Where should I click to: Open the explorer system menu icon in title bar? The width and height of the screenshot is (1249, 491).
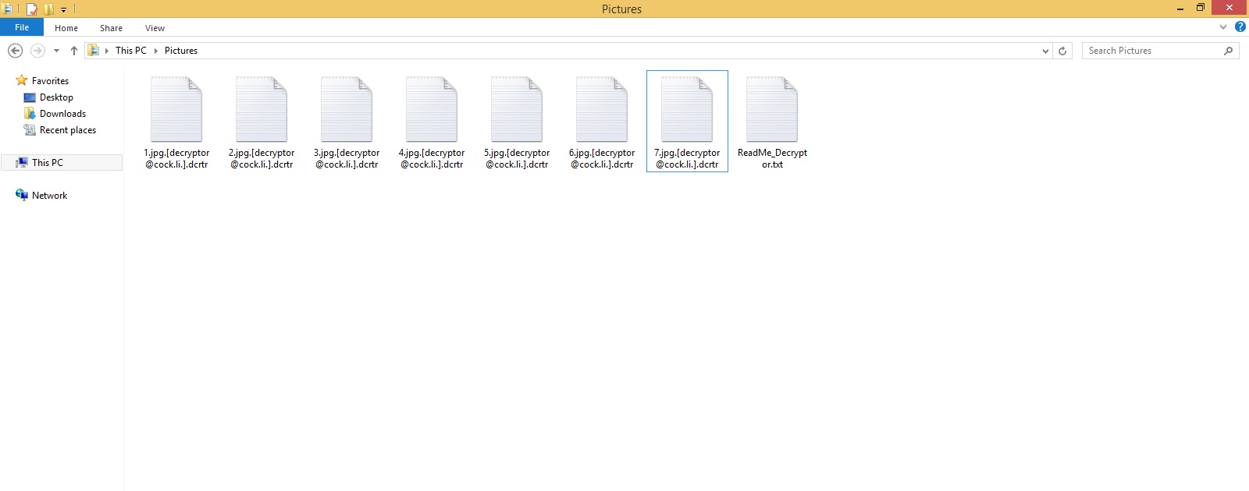[7, 9]
